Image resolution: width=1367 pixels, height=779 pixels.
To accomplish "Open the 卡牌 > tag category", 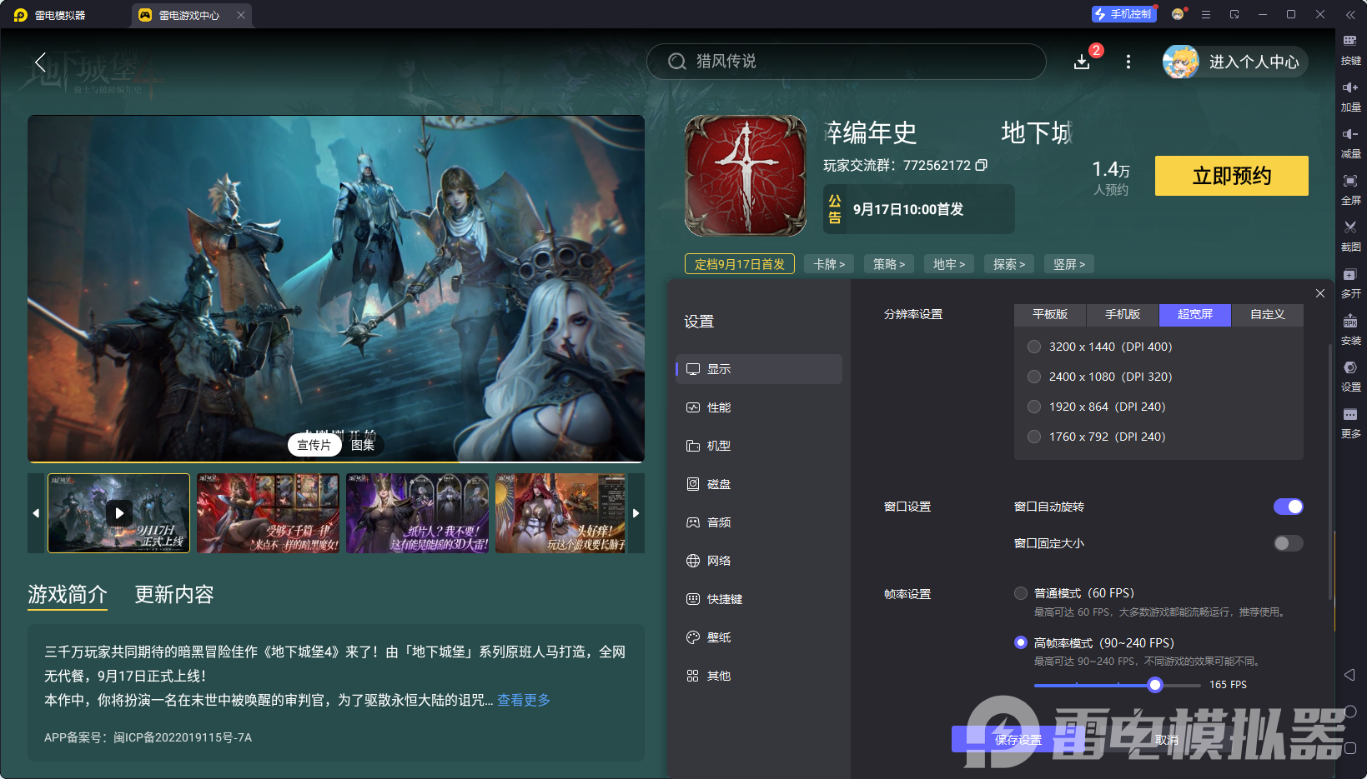I will coord(829,264).
